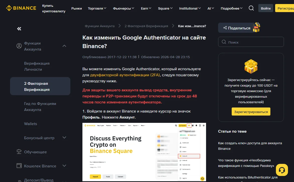The height and width of the screenshot is (182, 294).
Task: Click the Войти login button
Action: [x=266, y=8]
